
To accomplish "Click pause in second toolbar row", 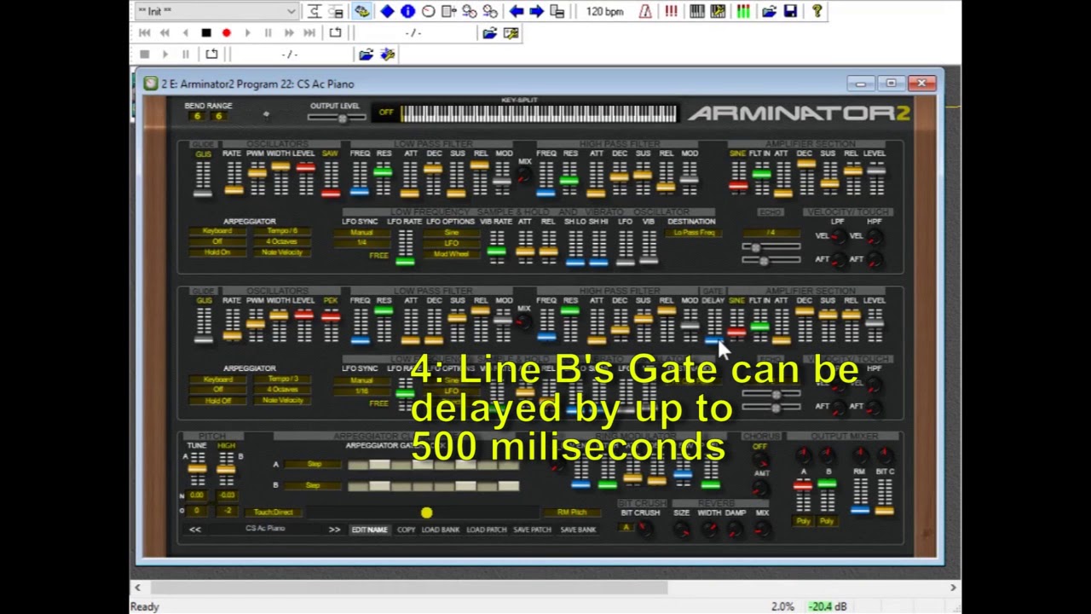I will pos(268,32).
